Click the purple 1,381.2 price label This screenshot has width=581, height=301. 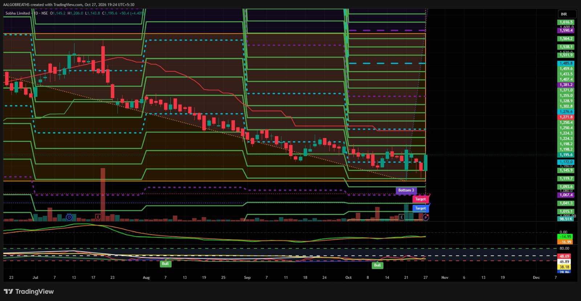566,85
